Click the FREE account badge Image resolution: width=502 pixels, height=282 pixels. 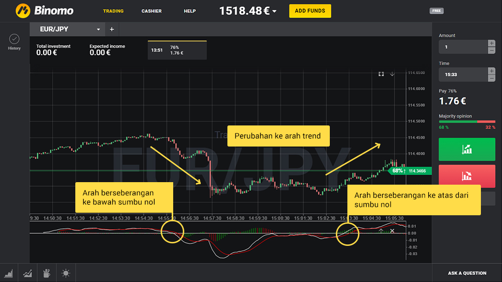(x=436, y=11)
